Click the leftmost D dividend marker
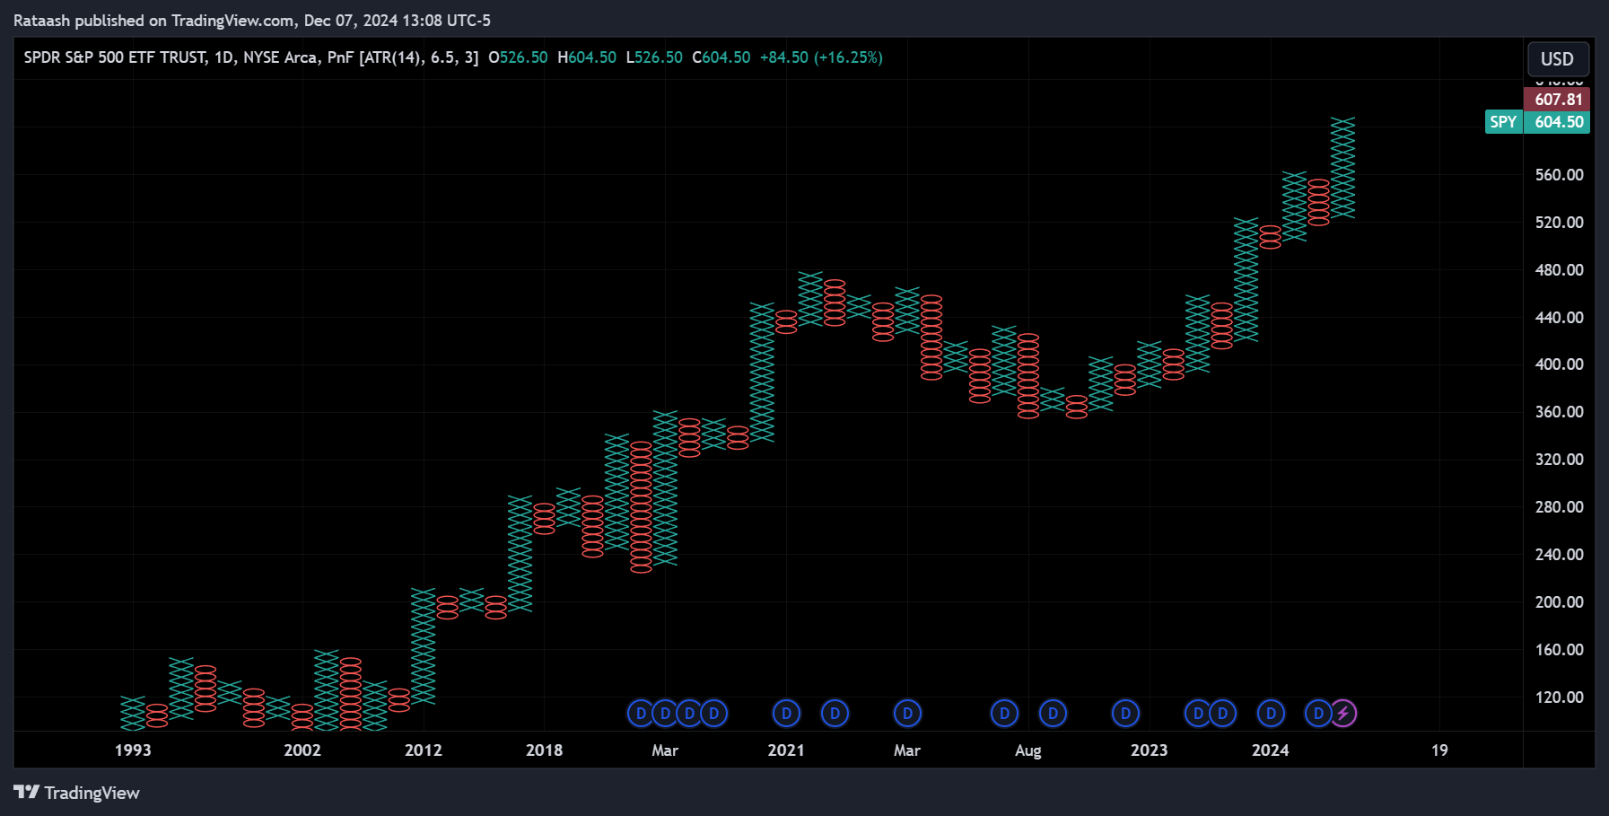 [641, 714]
